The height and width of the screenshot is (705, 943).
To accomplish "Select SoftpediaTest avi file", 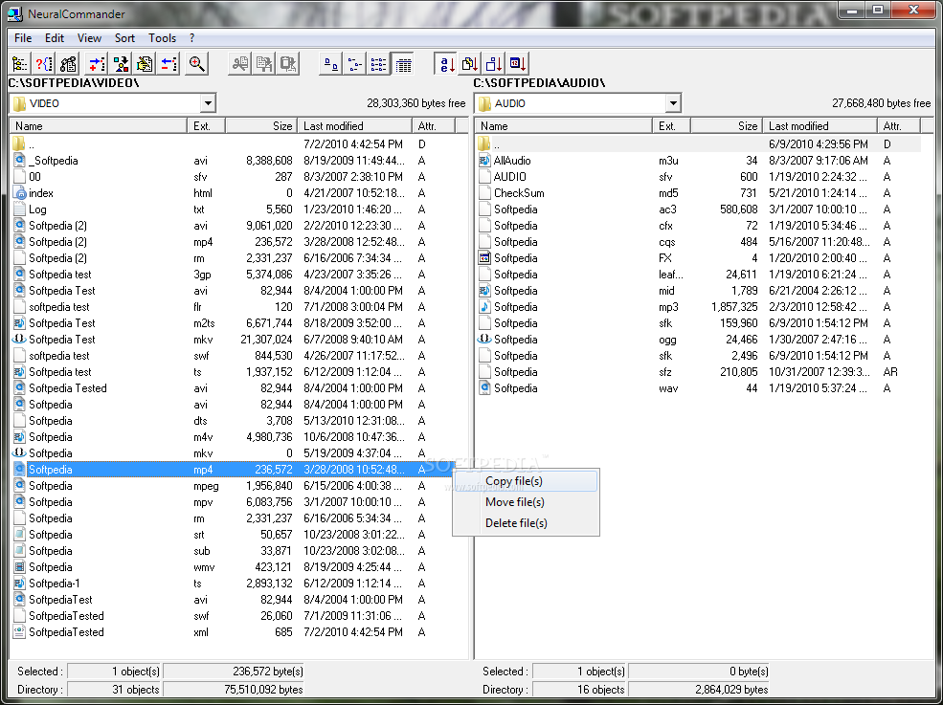I will (x=60, y=599).
